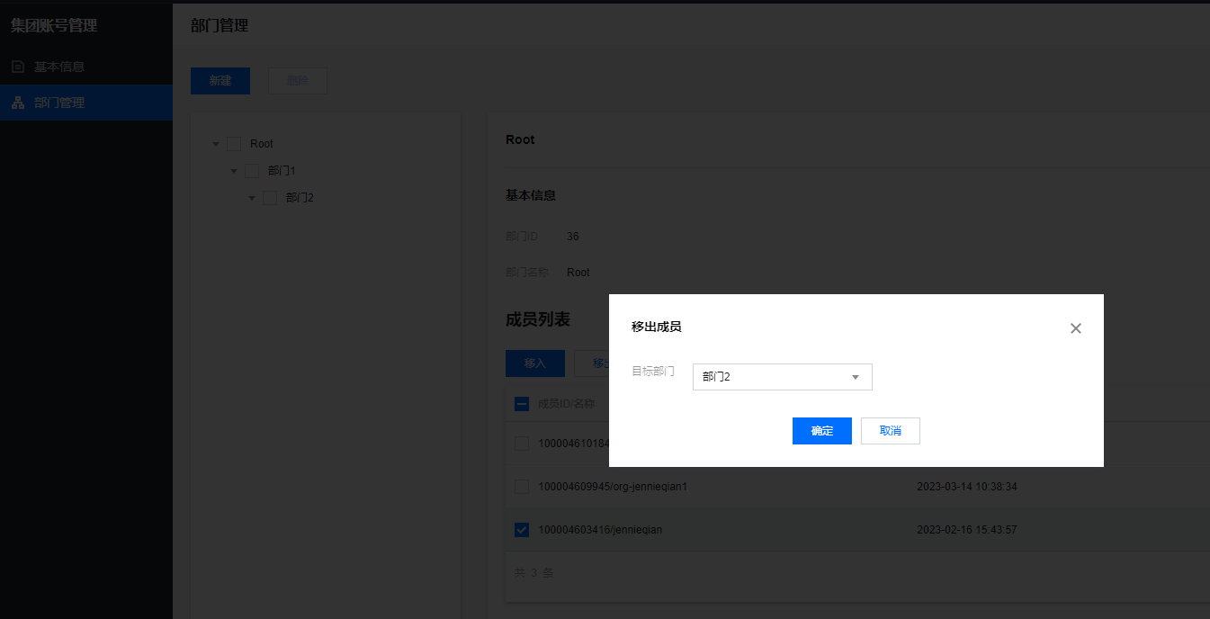1210x619 pixels.
Task: Toggle the select-all checkbox beside 成员ID/名称
Action: click(522, 404)
